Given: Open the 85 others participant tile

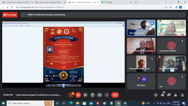Looking at the screenshot, I should [x=141, y=81].
